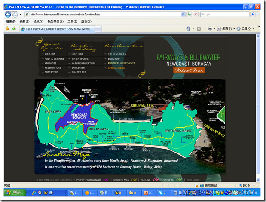266x202 pixels.
Task: Open THE RESIDENCES link
Action: 117,54
